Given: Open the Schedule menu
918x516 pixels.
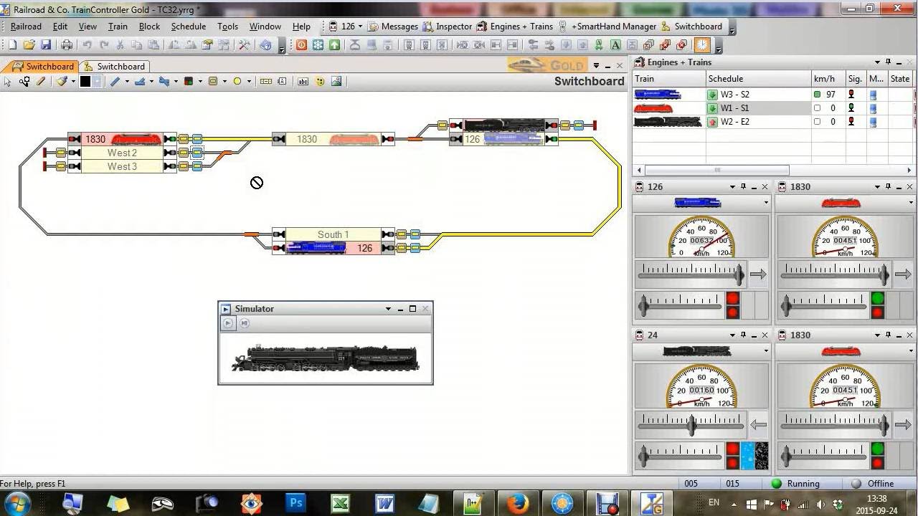Looking at the screenshot, I should coord(189,27).
